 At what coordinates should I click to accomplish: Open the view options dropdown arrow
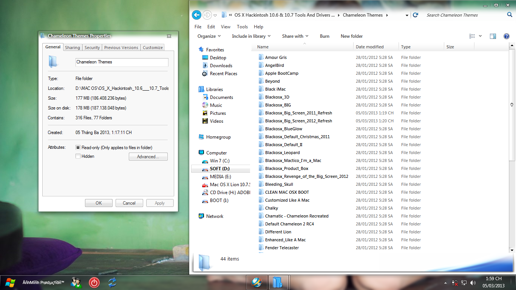pos(480,36)
